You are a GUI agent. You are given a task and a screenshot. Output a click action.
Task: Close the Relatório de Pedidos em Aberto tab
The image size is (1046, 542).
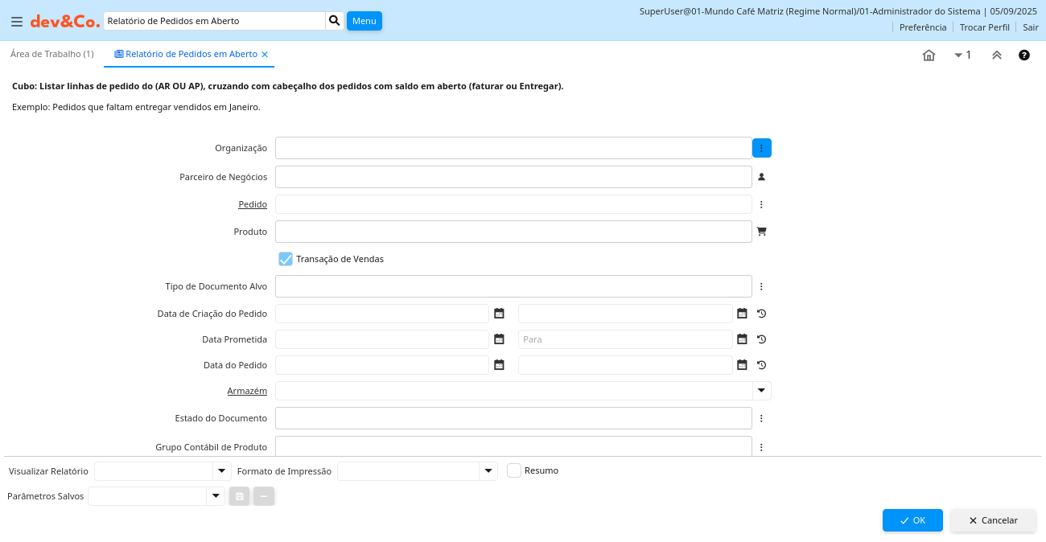click(265, 55)
